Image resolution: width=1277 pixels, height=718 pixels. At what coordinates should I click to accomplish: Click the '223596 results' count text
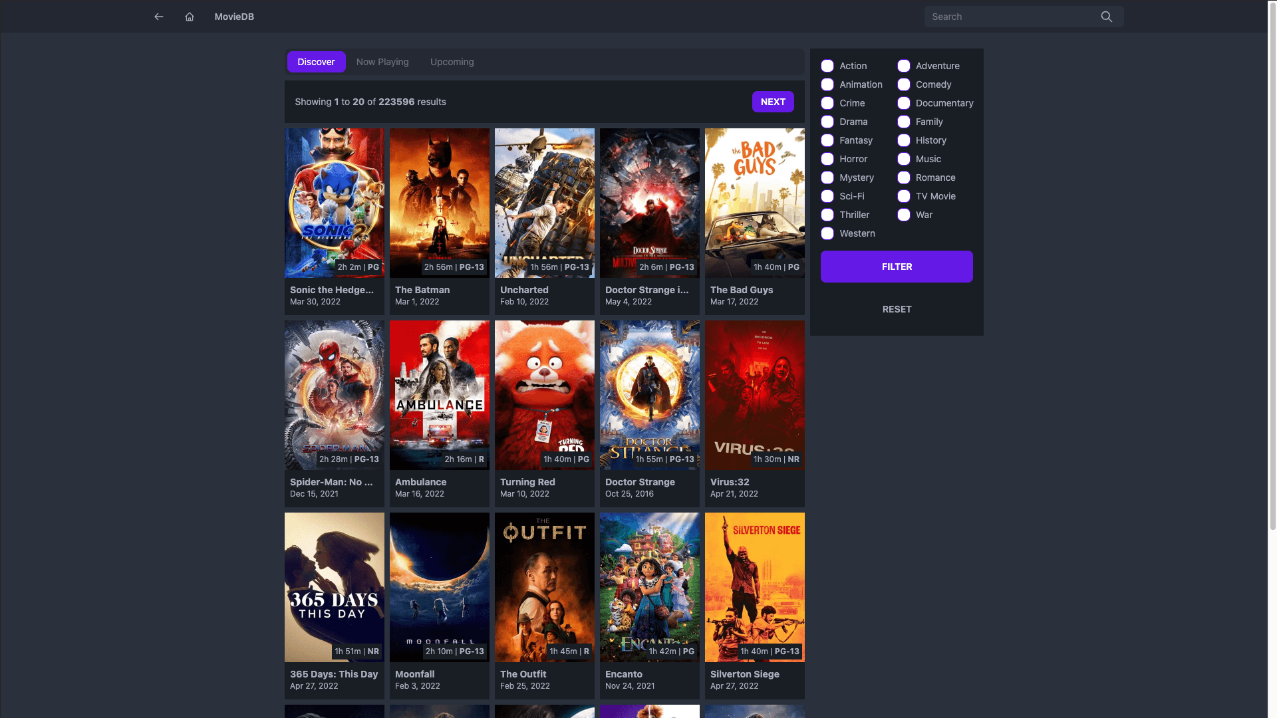(x=412, y=102)
